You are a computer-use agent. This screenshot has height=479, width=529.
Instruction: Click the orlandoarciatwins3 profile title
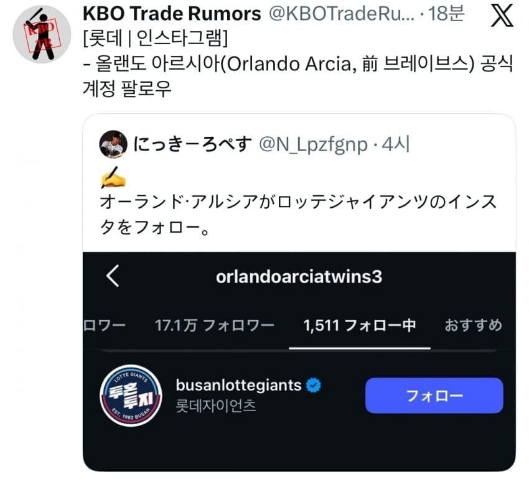pos(299,277)
